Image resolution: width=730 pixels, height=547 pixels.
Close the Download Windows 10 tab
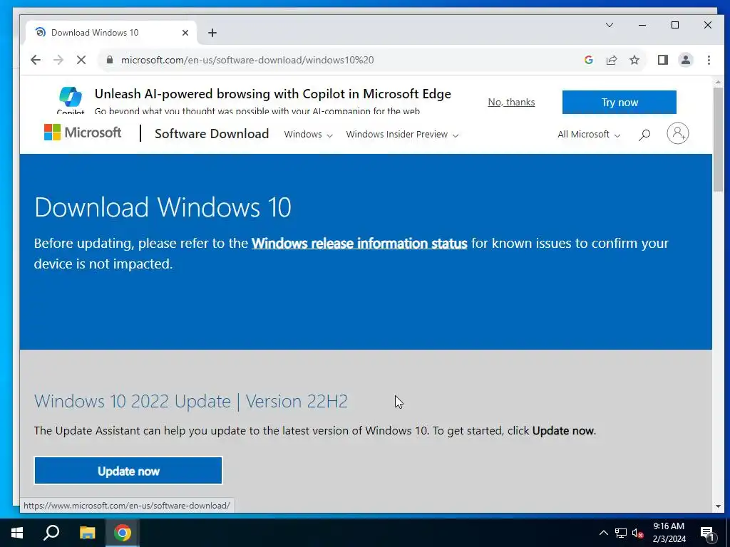[185, 33]
